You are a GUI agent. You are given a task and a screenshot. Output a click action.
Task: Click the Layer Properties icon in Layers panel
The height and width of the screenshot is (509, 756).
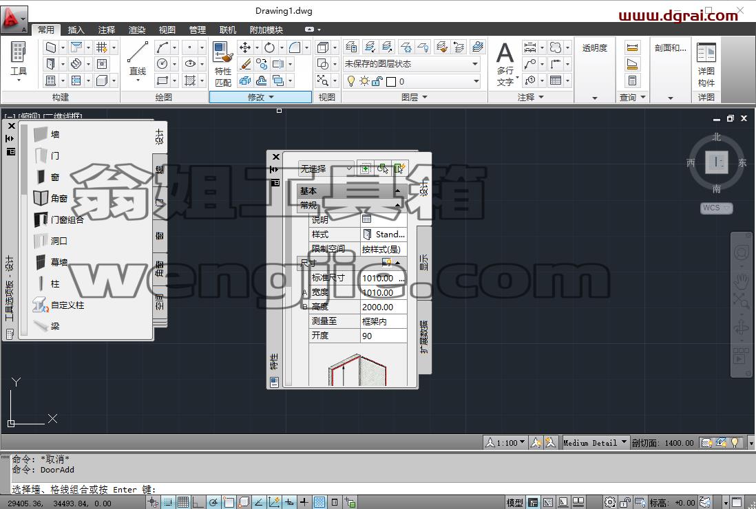[x=351, y=47]
